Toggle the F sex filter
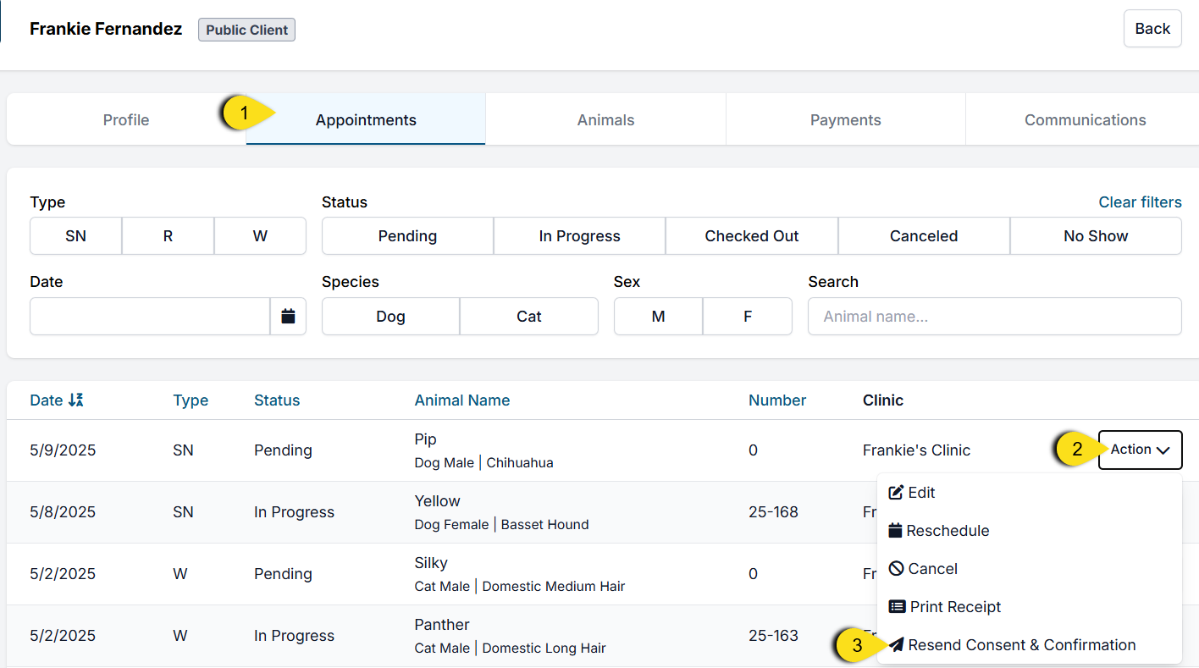 pos(747,317)
